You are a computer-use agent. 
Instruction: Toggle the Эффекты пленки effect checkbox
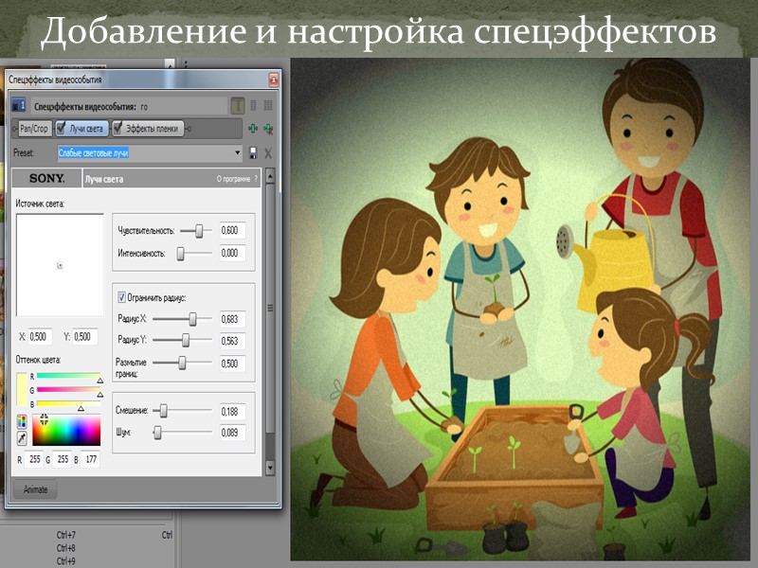pyautogui.click(x=117, y=128)
